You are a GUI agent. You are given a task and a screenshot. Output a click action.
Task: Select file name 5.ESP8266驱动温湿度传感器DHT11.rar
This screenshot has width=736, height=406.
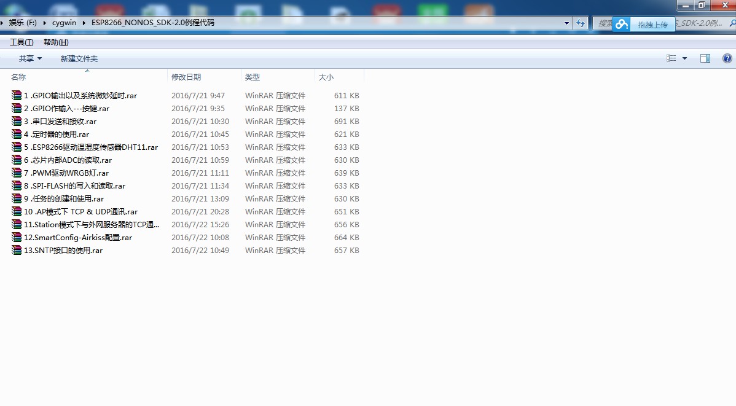click(91, 147)
